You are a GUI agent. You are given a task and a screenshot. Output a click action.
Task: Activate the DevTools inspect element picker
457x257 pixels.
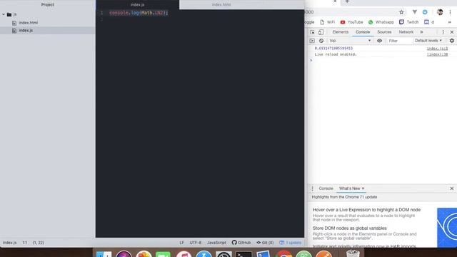coord(312,32)
